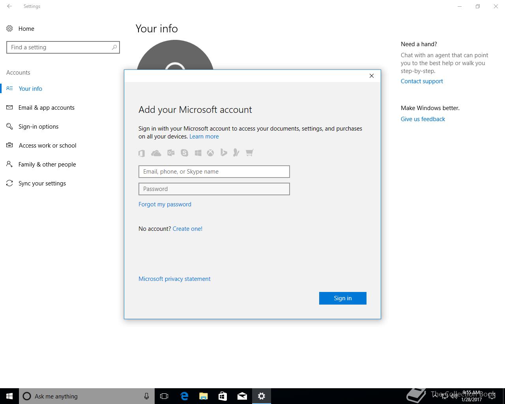
Task: Click the Xbox icon in dialog
Action: click(210, 153)
